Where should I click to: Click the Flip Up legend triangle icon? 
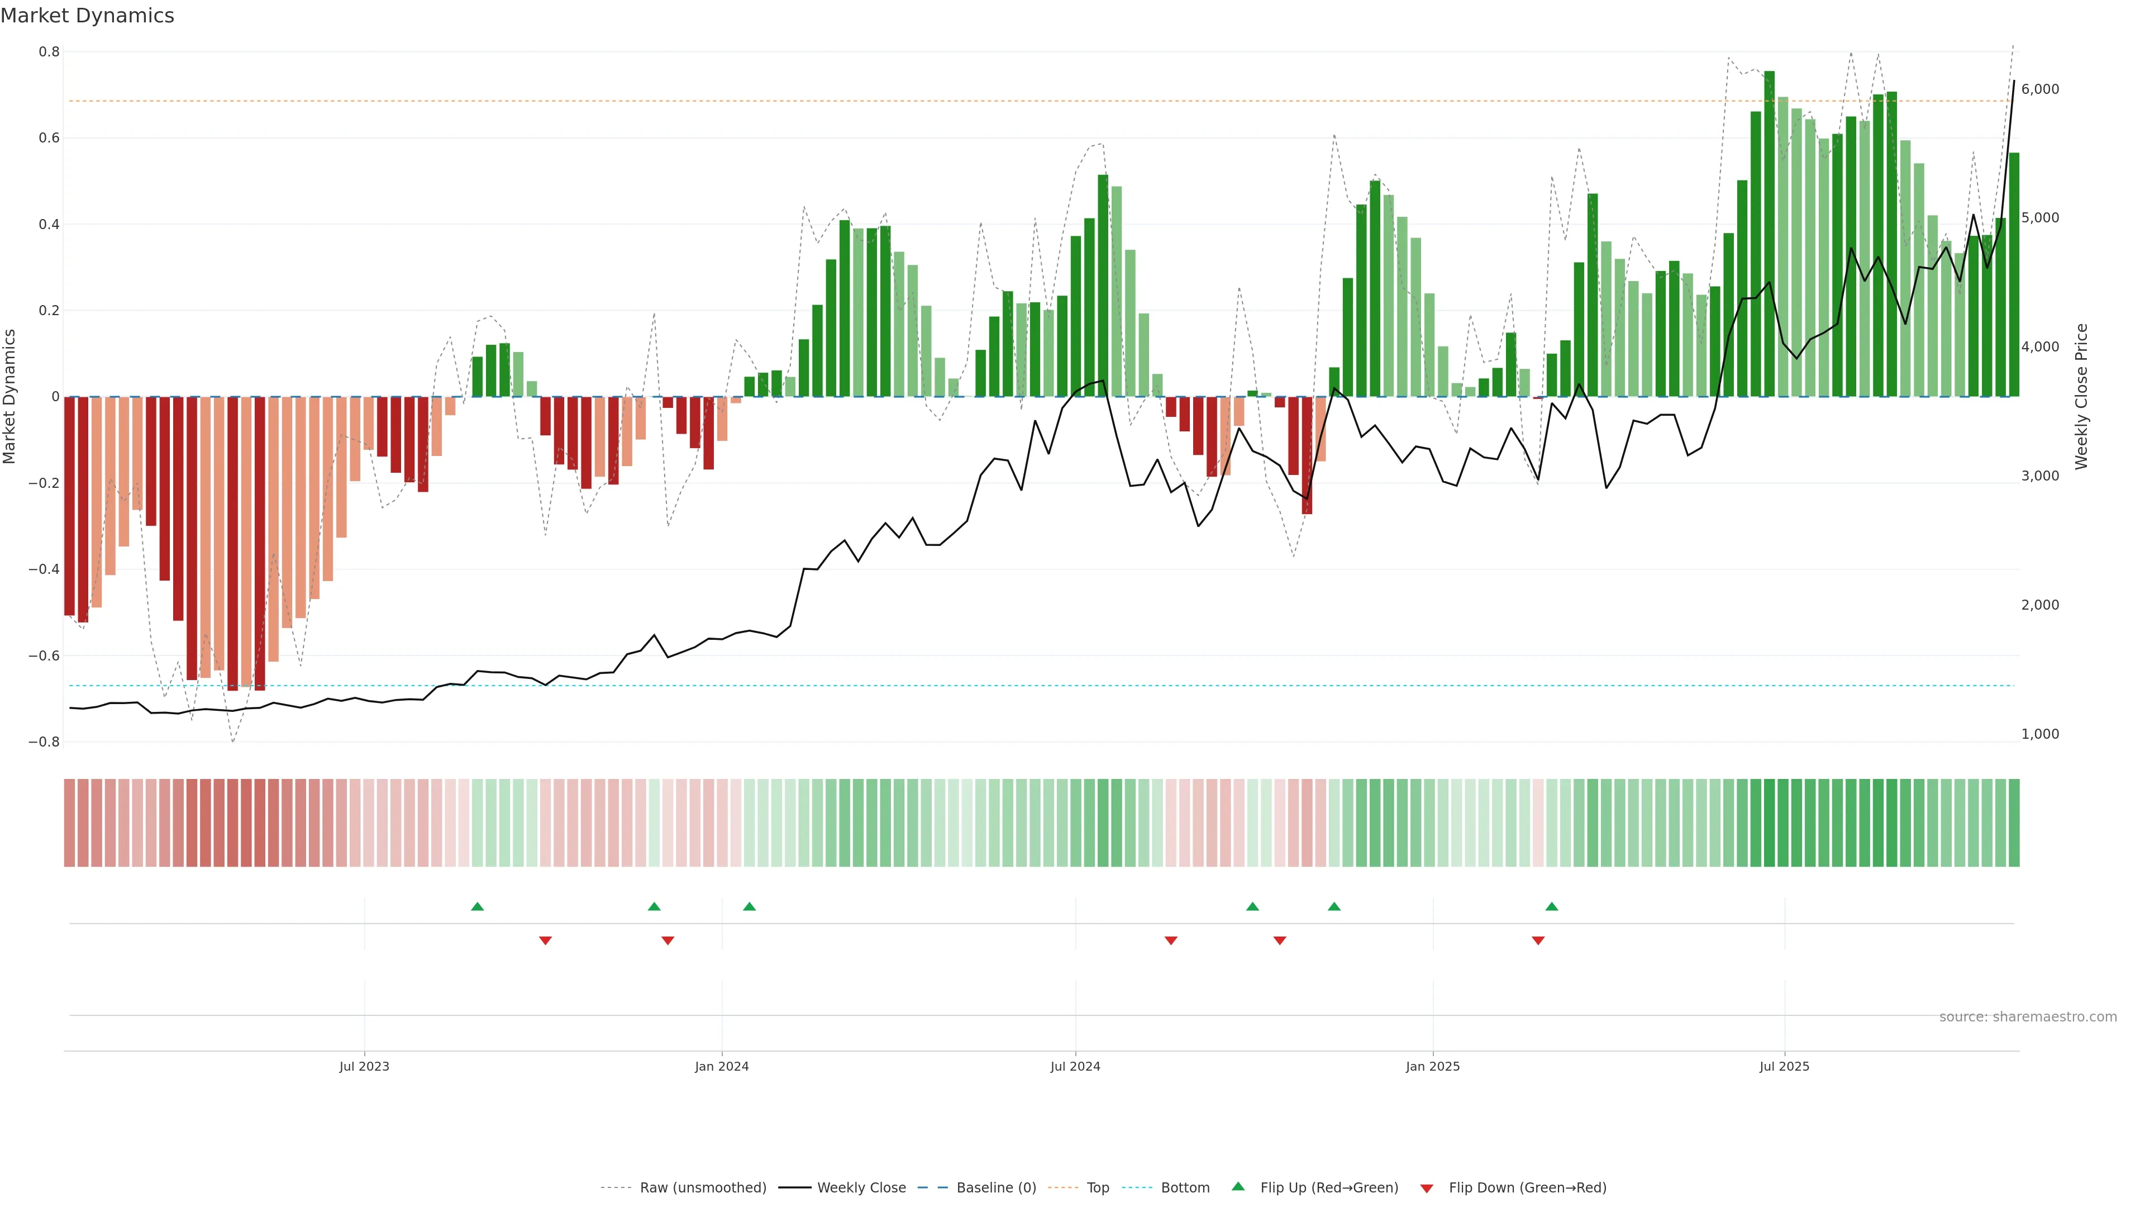click(x=1238, y=1186)
